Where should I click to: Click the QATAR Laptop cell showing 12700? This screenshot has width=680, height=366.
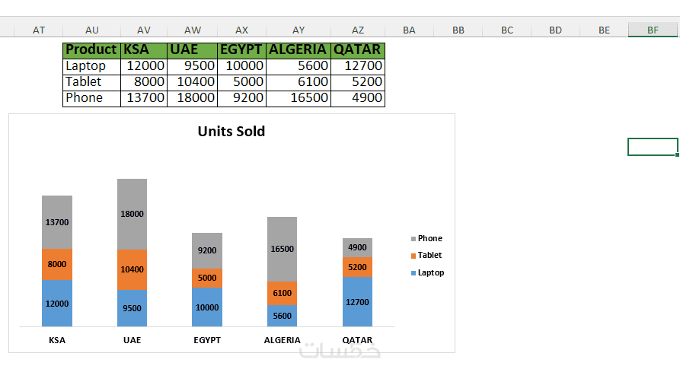pyautogui.click(x=358, y=66)
